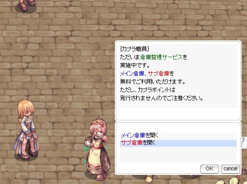Click empty area below the menu options
Viewport: 247px width, 184px height.
[x=178, y=154]
